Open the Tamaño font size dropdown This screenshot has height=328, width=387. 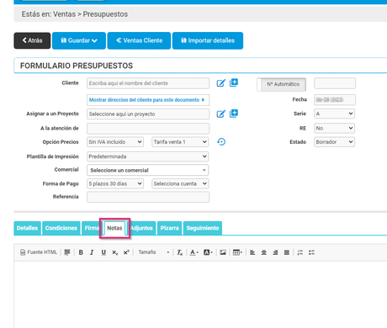(x=153, y=252)
